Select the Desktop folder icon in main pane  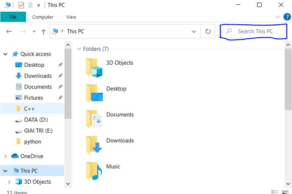coord(94,93)
